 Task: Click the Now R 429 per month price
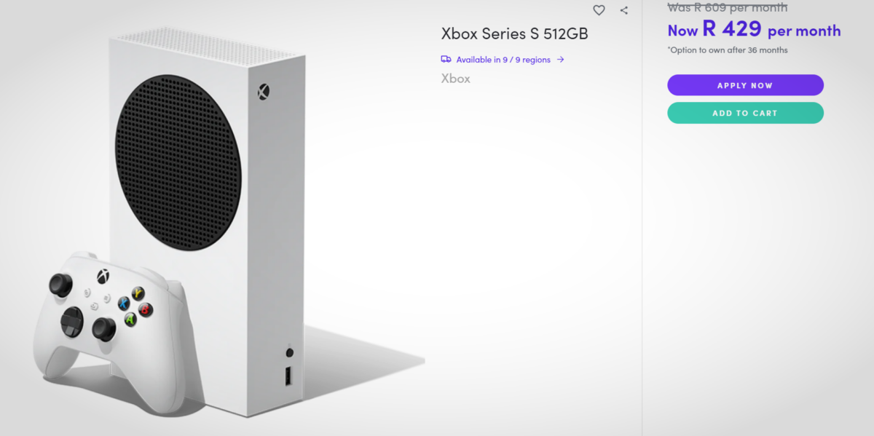coord(754,30)
